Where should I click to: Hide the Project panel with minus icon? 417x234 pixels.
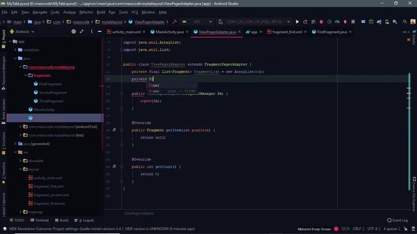[x=100, y=32]
